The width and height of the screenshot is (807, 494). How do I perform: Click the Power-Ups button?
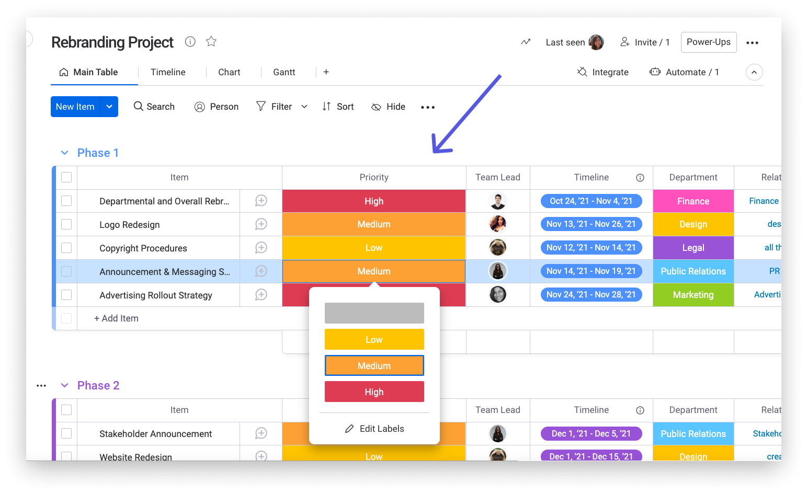pos(709,42)
